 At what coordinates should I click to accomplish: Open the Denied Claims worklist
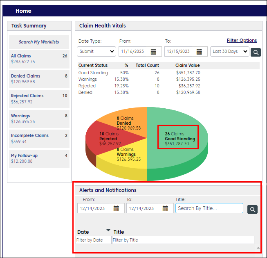39,79
